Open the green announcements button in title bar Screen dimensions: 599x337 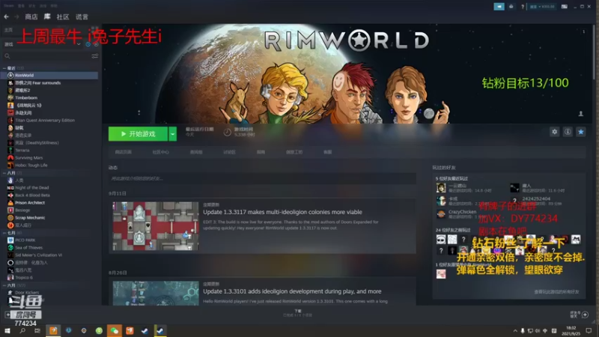coord(499,7)
